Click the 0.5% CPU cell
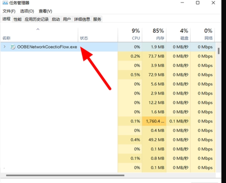 pyautogui.click(x=130, y=75)
